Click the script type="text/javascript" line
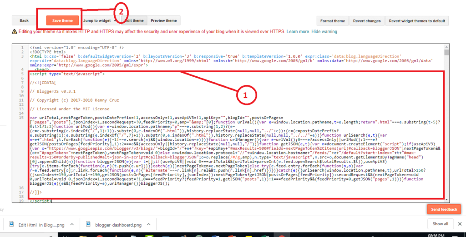Screen dimensions: 466x237 coord(66,74)
